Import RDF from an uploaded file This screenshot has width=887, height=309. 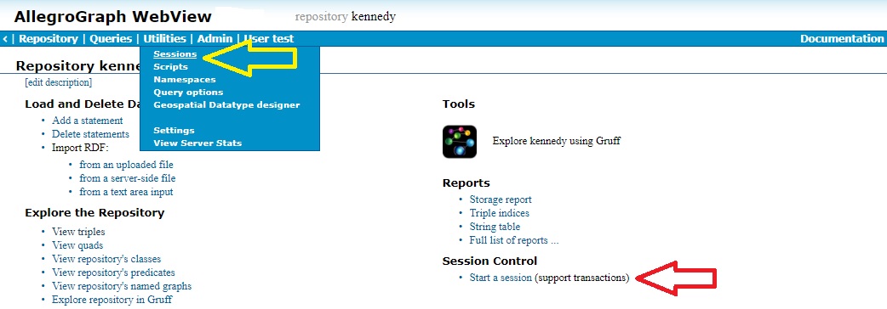click(126, 165)
